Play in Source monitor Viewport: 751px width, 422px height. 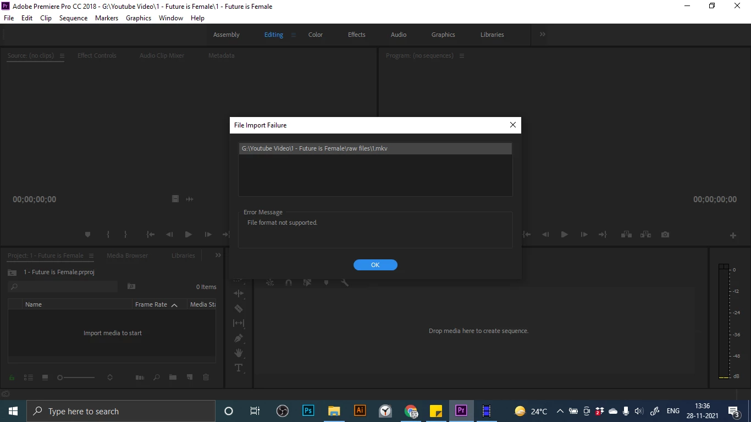(189, 235)
